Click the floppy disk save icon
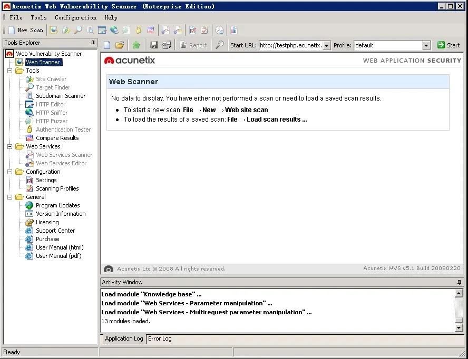The height and width of the screenshot is (359, 468). coord(154,45)
